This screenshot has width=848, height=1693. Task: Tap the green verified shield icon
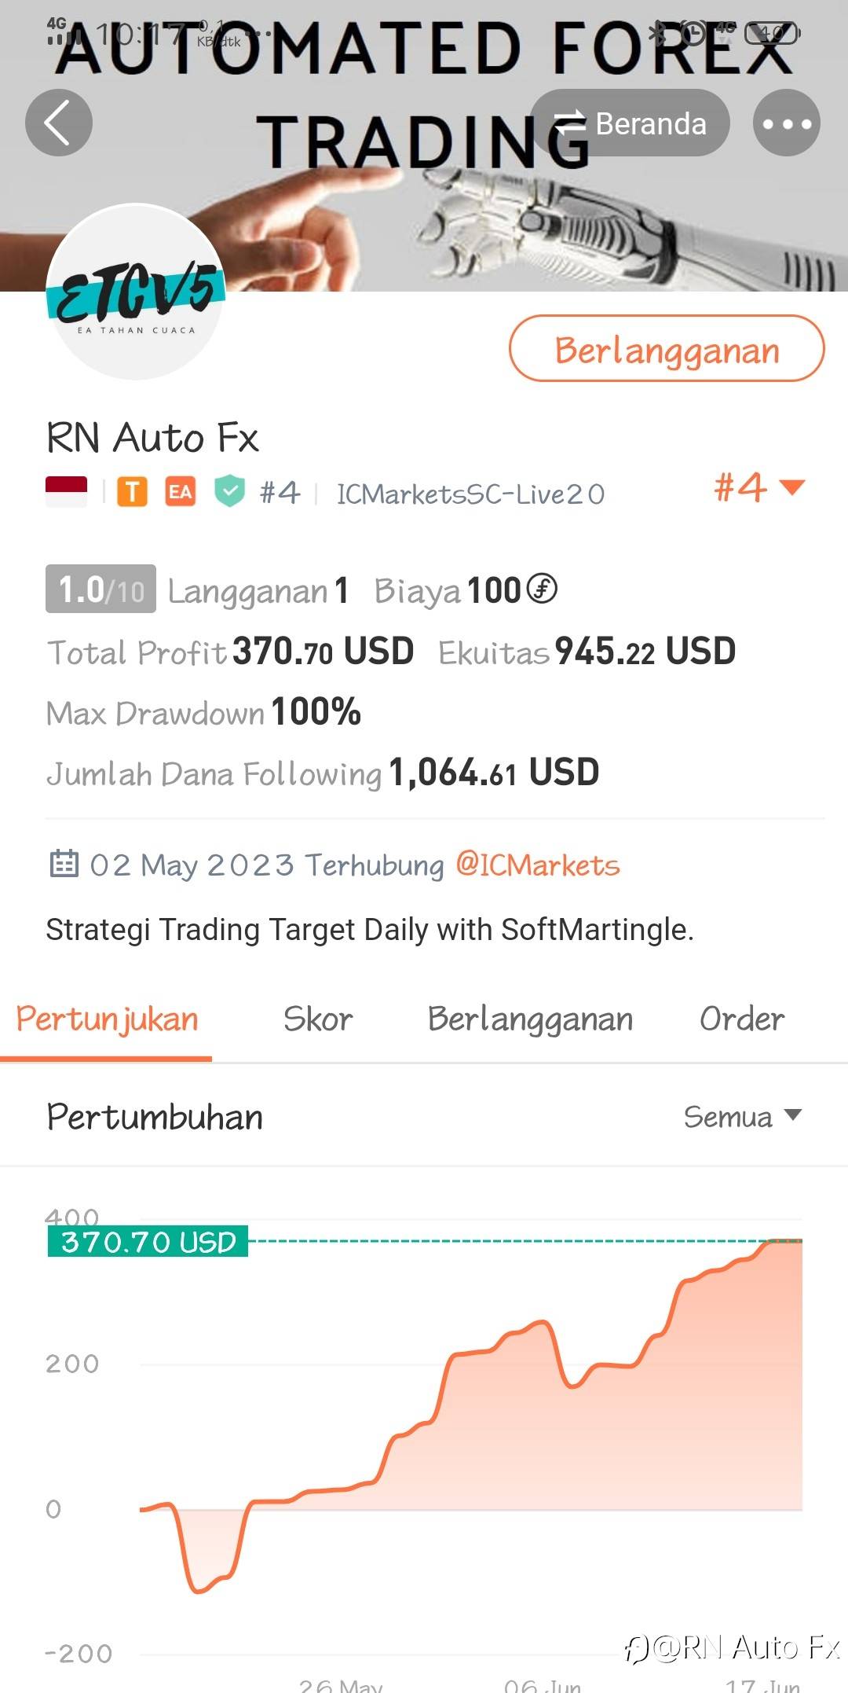pyautogui.click(x=229, y=492)
